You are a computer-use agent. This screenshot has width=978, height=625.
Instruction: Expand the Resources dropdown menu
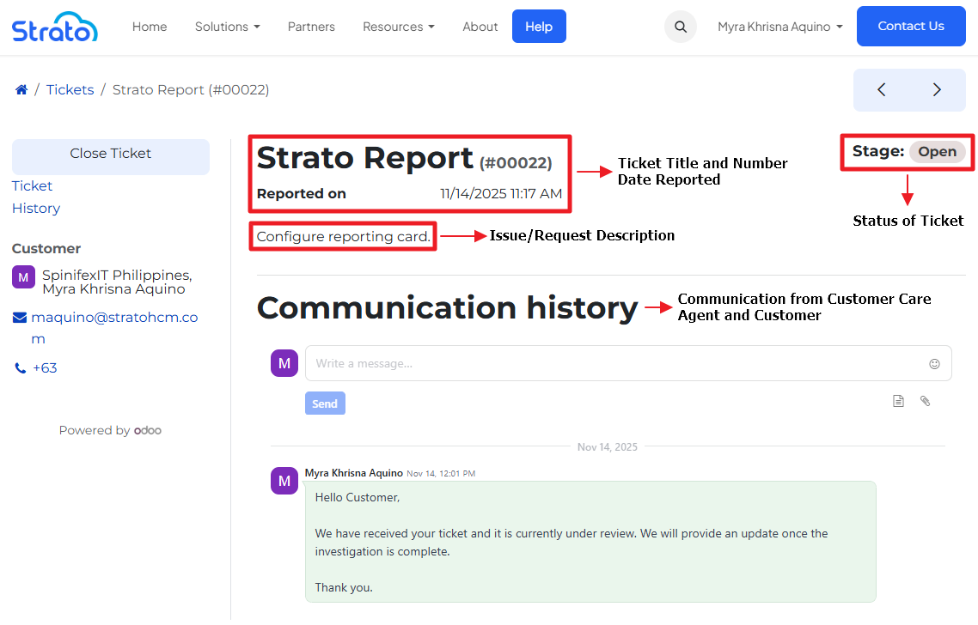(x=398, y=27)
